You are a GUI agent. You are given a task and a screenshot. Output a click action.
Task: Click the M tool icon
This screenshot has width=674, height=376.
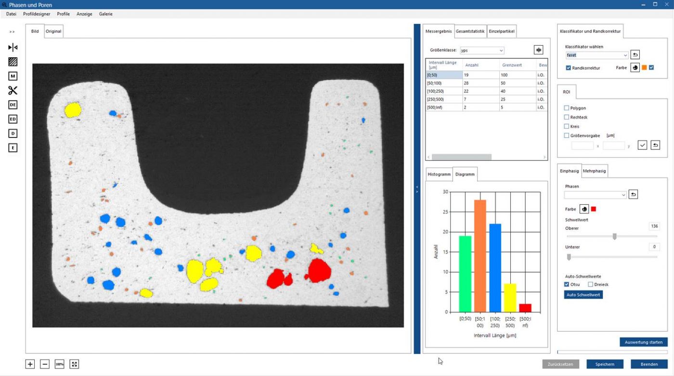tap(13, 76)
